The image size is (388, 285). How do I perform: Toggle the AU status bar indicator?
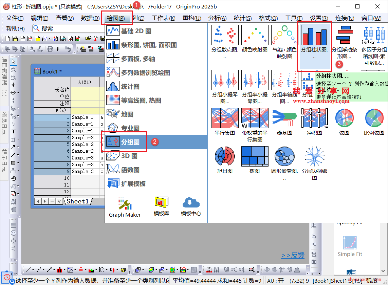coord(275,281)
